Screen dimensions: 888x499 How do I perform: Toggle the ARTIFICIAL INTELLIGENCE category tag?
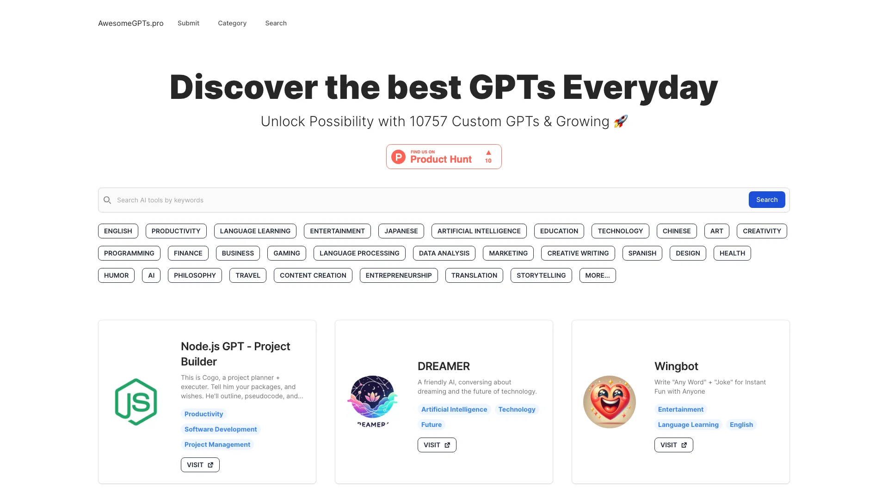479,230
